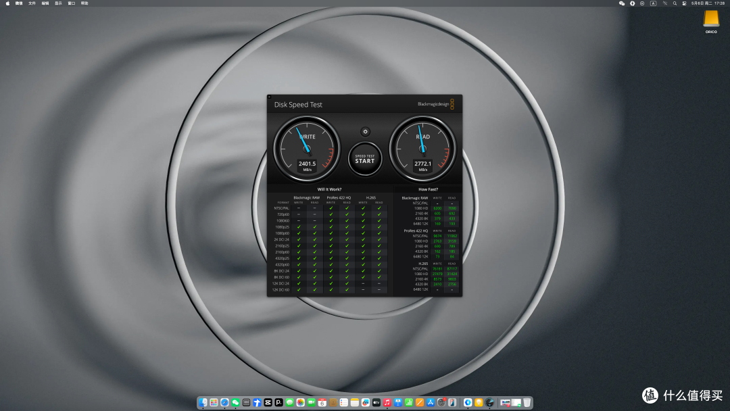Image resolution: width=730 pixels, height=411 pixels.
Task: Open App Store from the dock
Action: (x=431, y=402)
